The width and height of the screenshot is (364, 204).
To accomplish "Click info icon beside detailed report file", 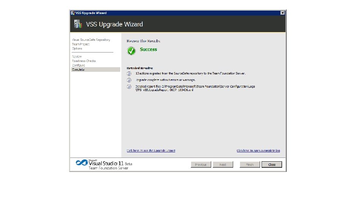I will pyautogui.click(x=129, y=87).
